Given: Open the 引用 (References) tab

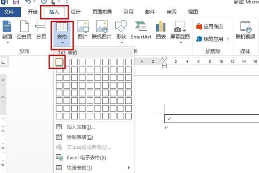Looking at the screenshot, I should (x=128, y=12).
